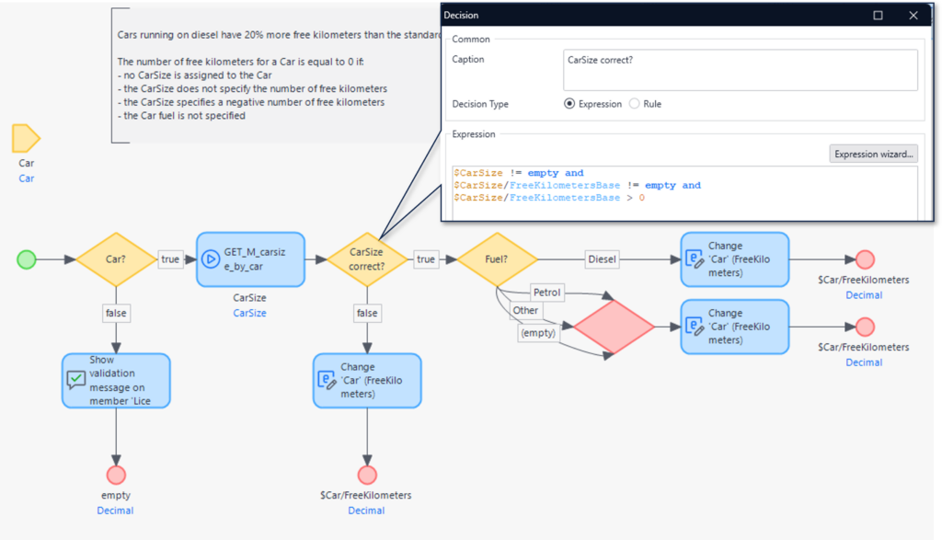Click the 'Decimal' type under the empty end event
The height and width of the screenshot is (540, 942).
pyautogui.click(x=115, y=511)
